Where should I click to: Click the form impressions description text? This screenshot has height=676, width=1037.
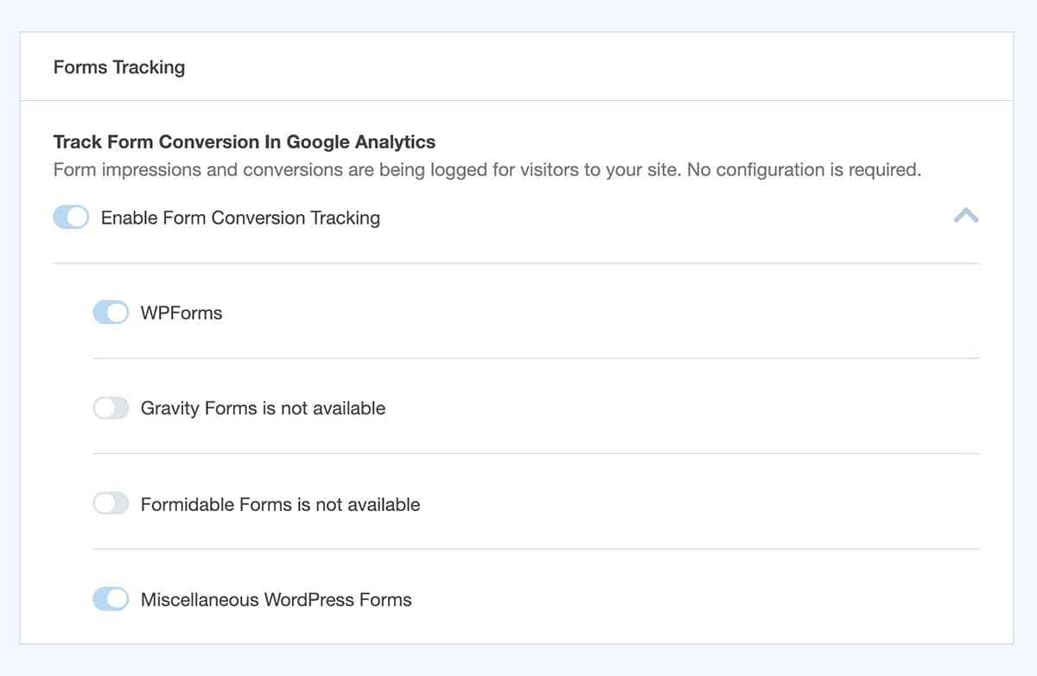488,169
